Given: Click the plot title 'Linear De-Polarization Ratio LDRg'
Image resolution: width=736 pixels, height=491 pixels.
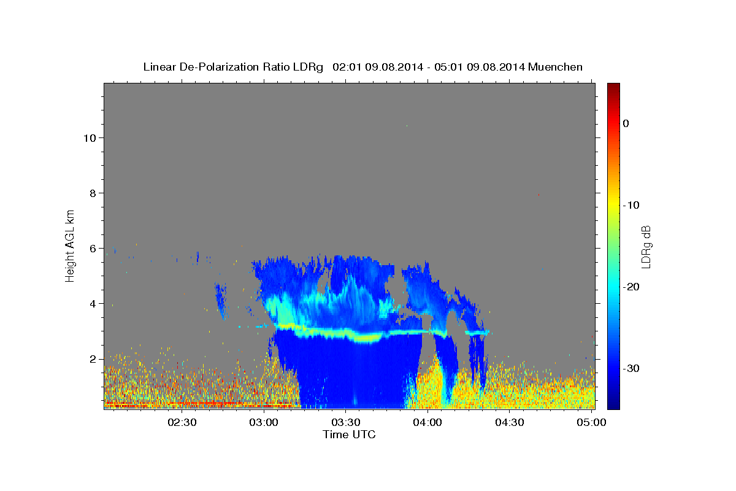Looking at the screenshot, I should pyautogui.click(x=233, y=67).
